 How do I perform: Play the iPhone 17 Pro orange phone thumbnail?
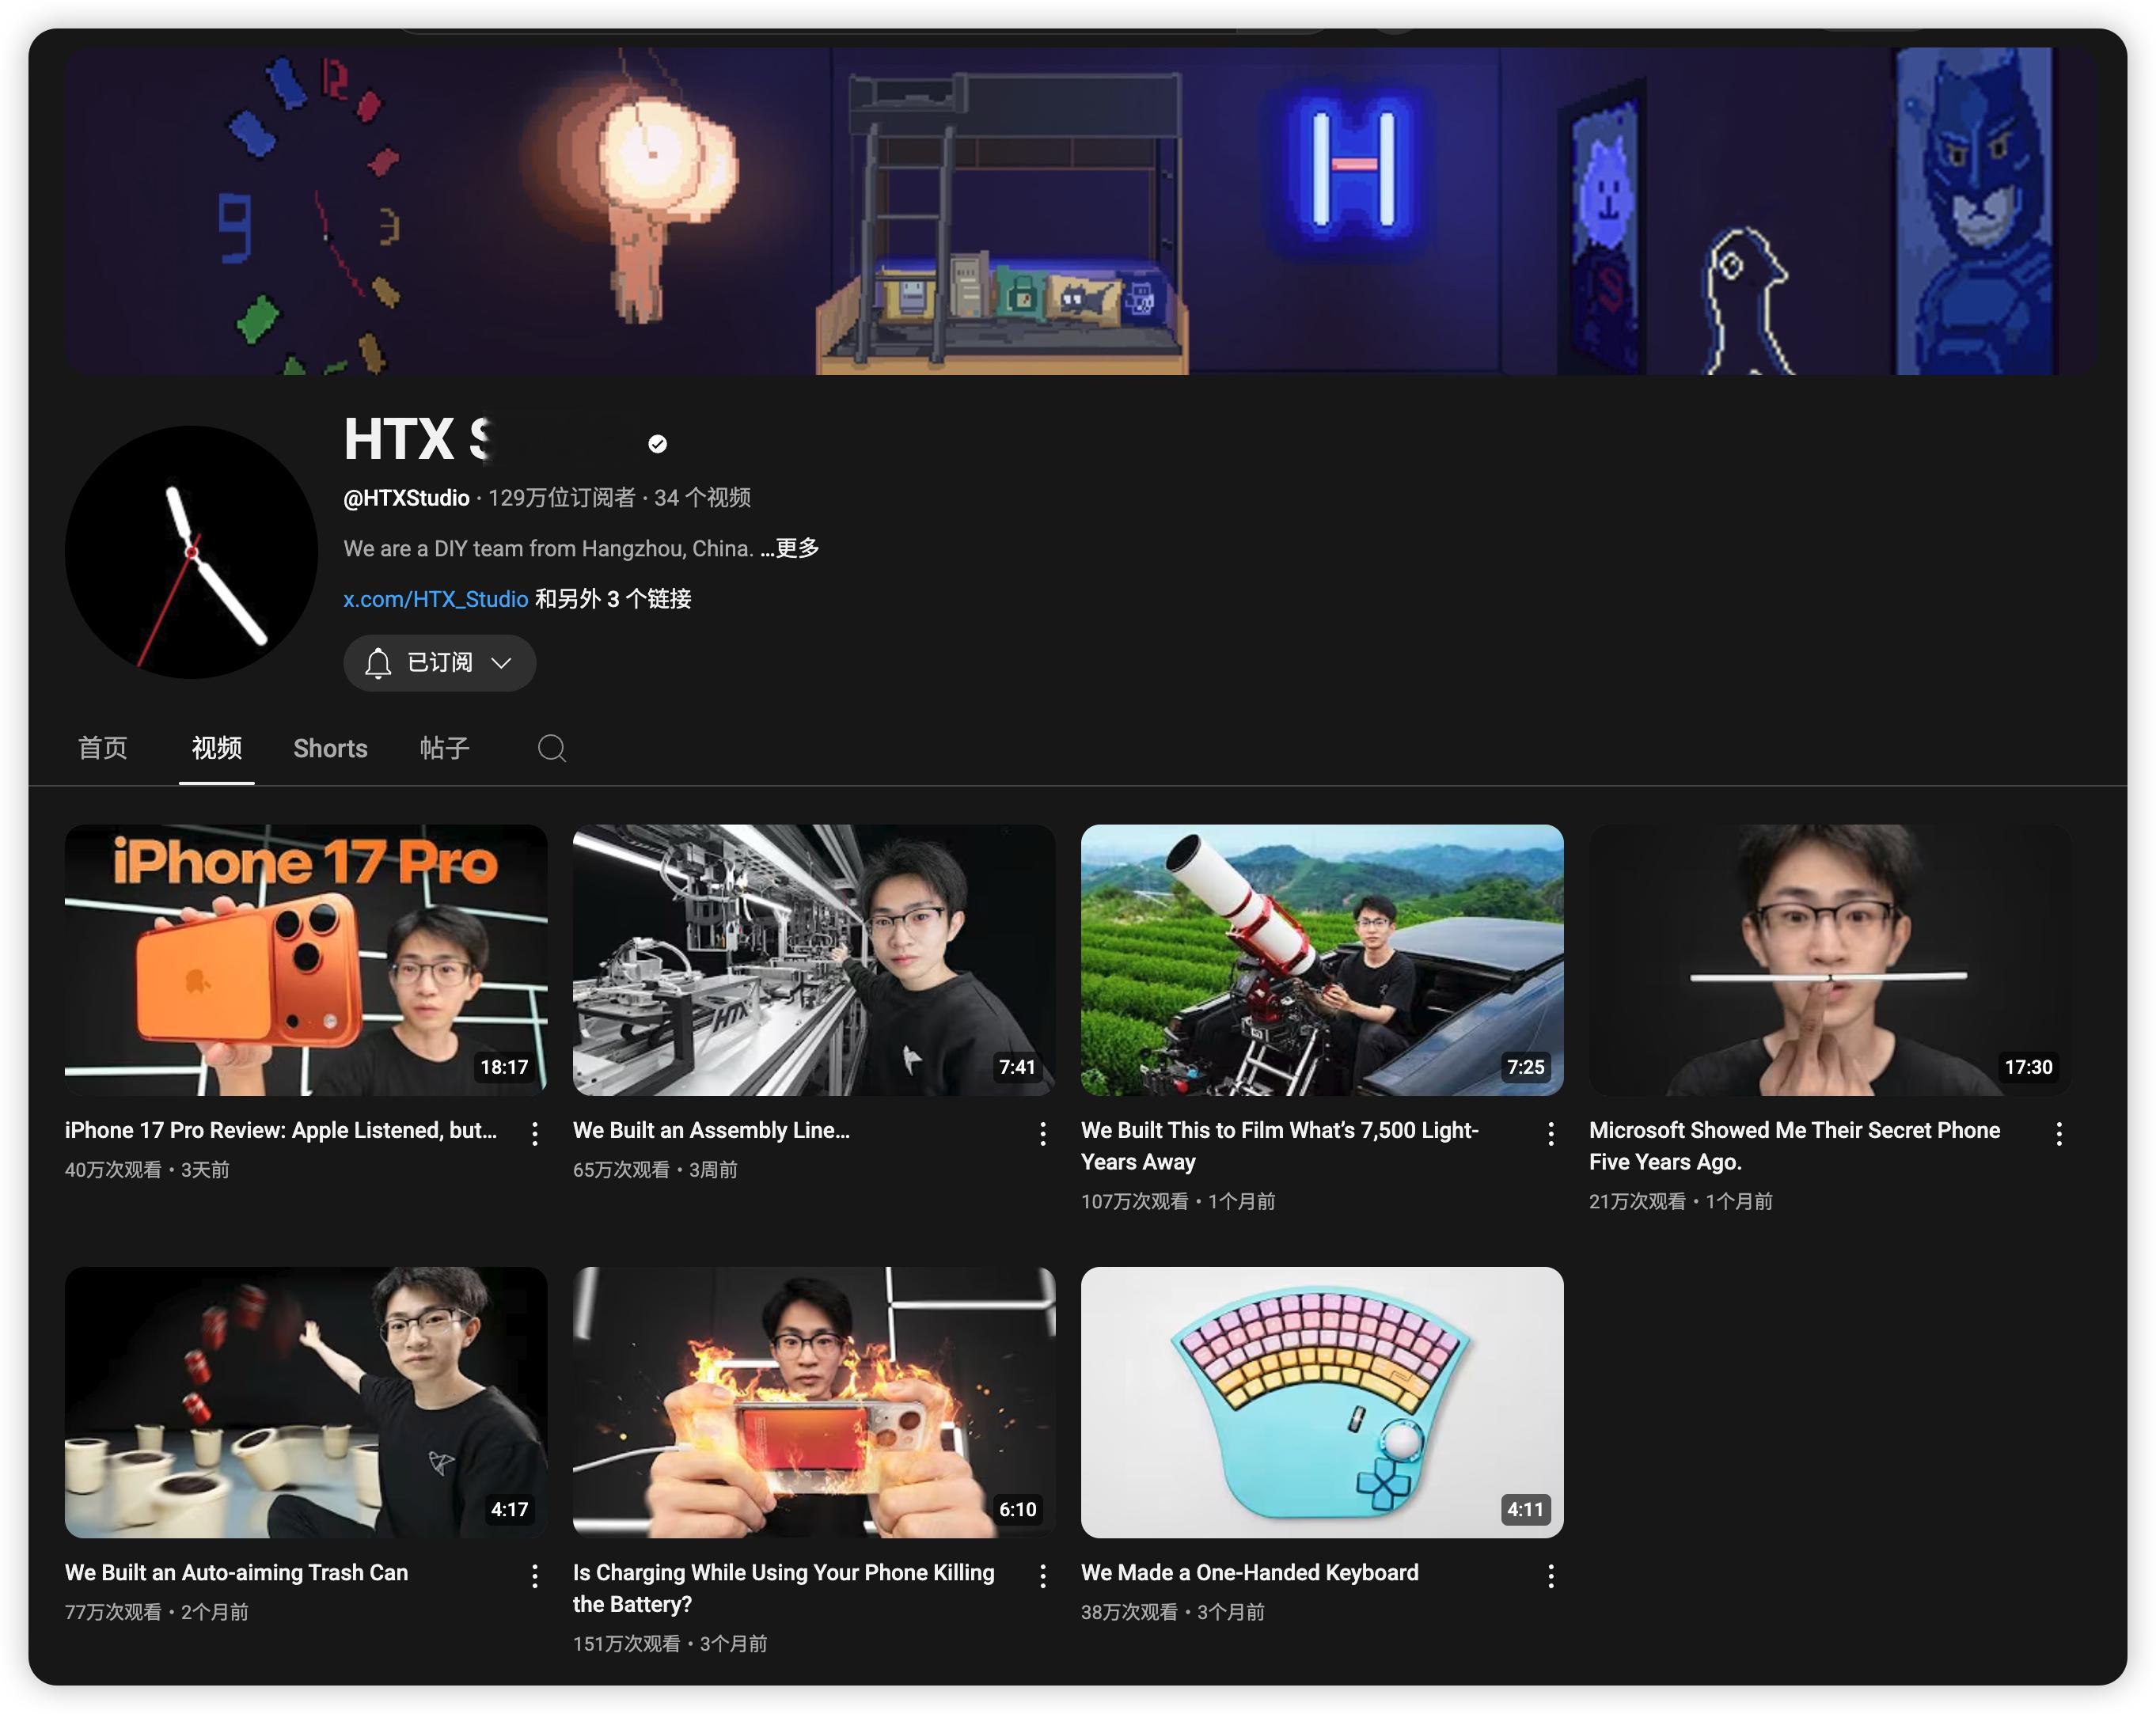click(306, 960)
